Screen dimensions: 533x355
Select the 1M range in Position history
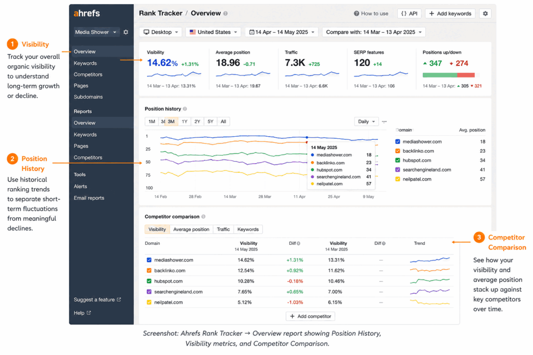(151, 122)
